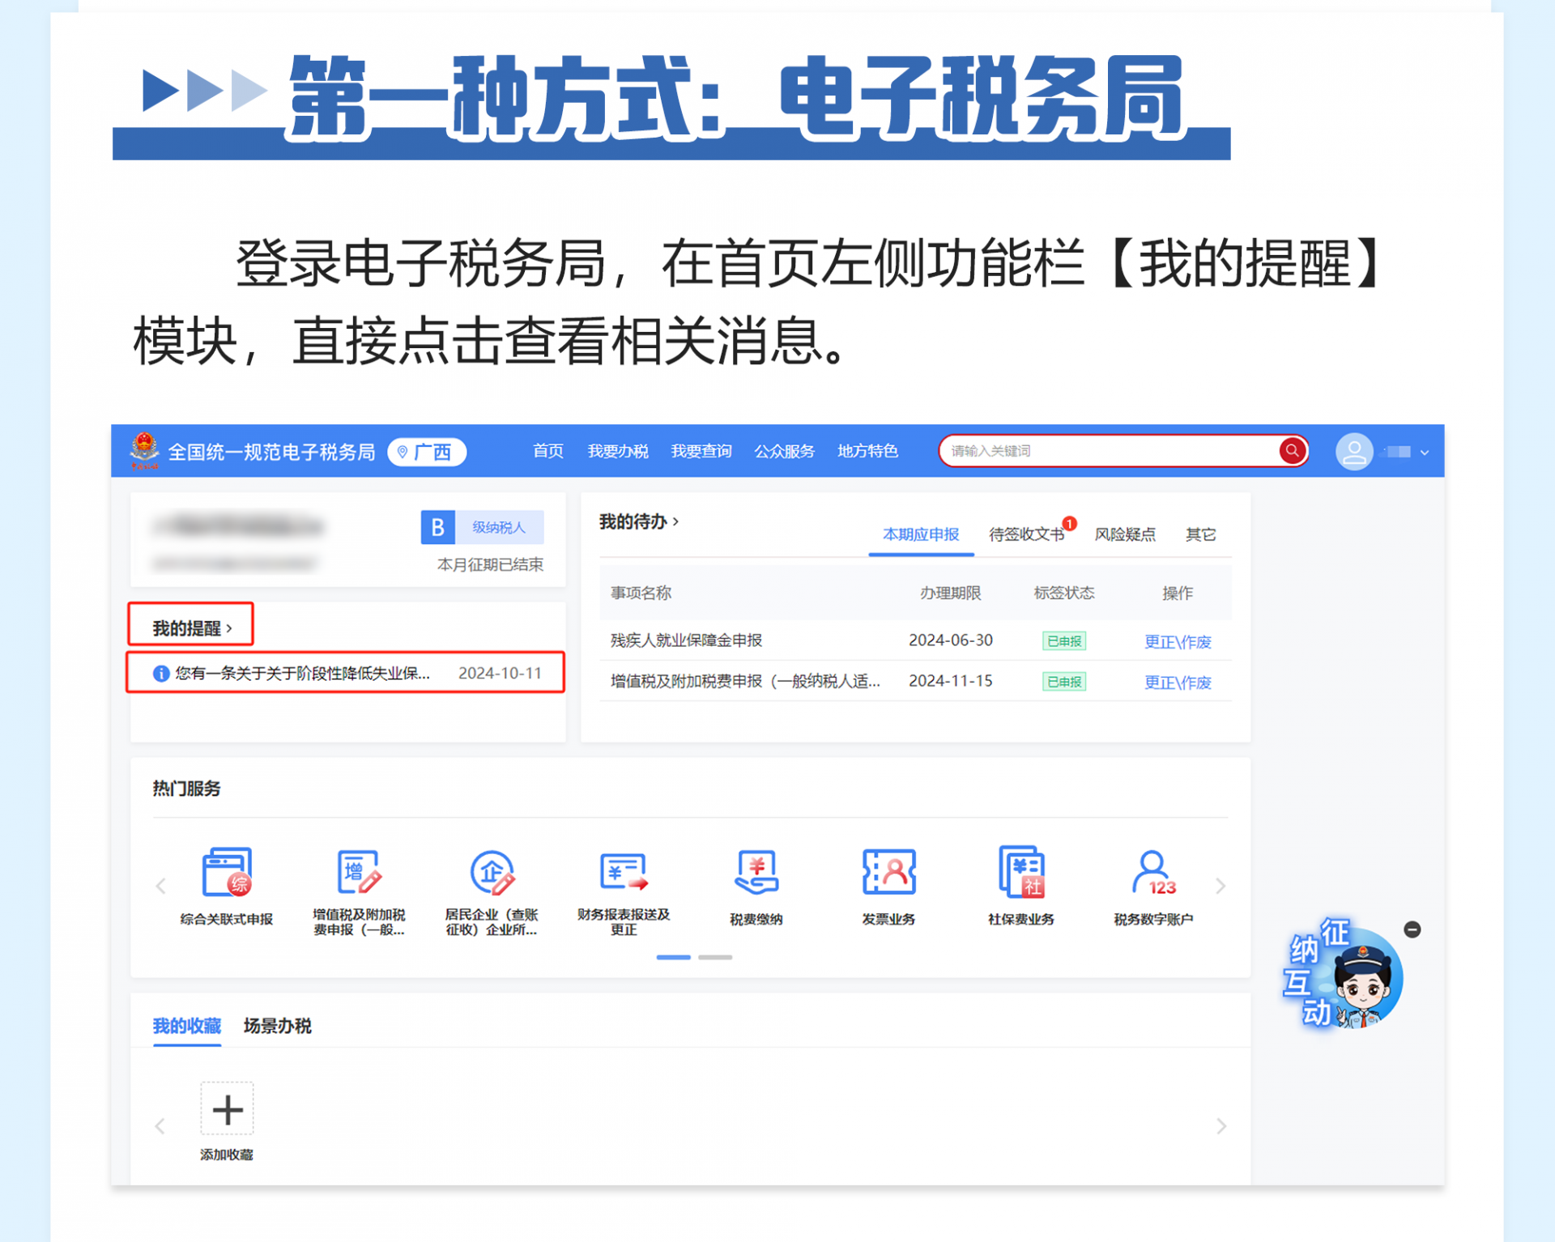The width and height of the screenshot is (1555, 1242).
Task: Switch to 待签收文书 tab
Action: coord(1026,534)
